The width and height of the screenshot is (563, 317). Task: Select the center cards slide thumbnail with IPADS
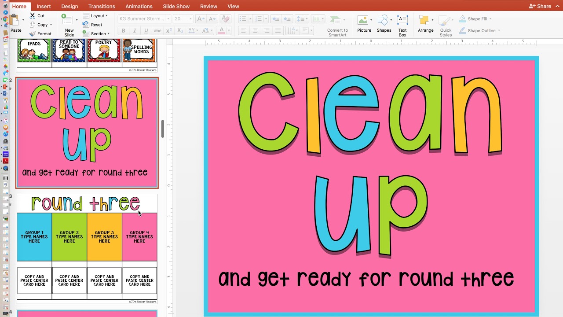coord(87,55)
